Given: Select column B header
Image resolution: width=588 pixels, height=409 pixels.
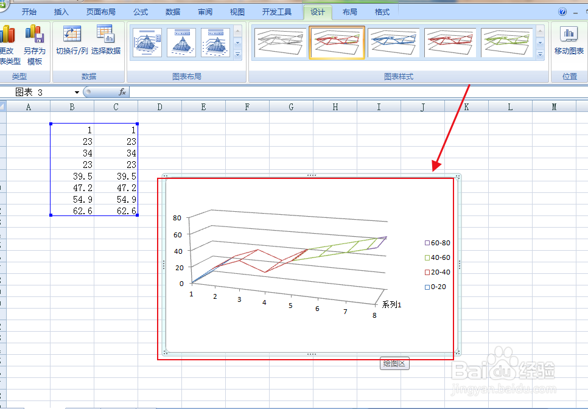Looking at the screenshot, I should coord(72,107).
